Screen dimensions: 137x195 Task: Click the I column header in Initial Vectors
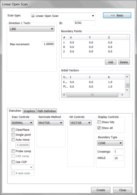click(78, 77)
